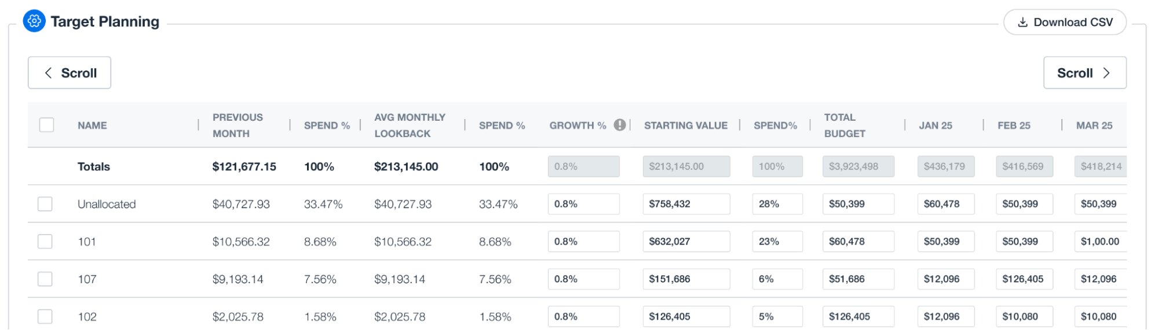
Task: Edit Unallocated Mar 25 field
Action: (1101, 204)
